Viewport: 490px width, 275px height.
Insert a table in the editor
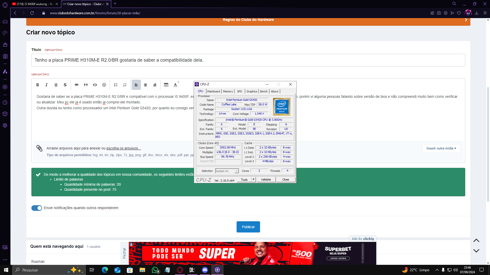pyautogui.click(x=166, y=85)
